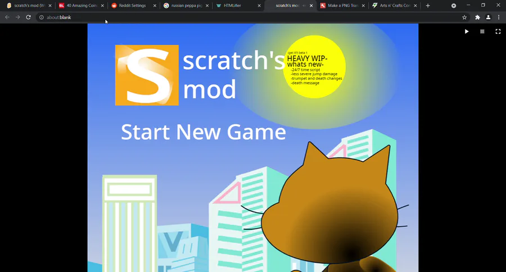View site information icon in address bar
506x272 pixels.
tap(41, 17)
